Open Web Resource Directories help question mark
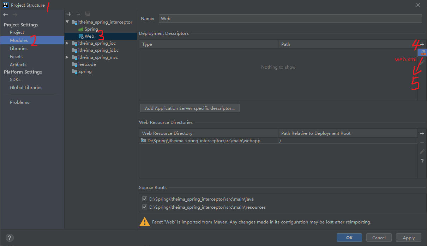This screenshot has width=427, height=246. pos(422,161)
